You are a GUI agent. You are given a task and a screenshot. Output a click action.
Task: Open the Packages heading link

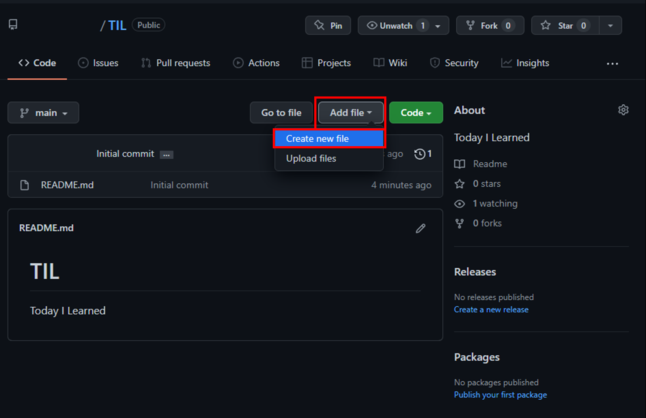(x=477, y=357)
